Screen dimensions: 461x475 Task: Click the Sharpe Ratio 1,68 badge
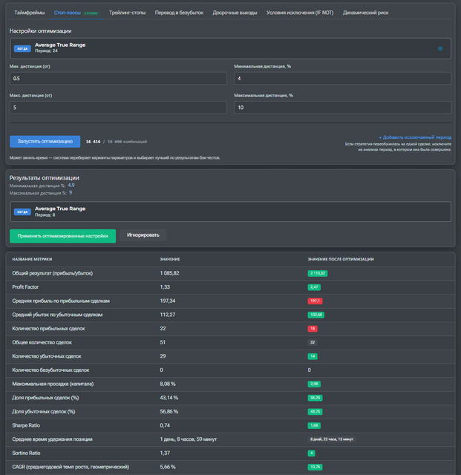pyautogui.click(x=314, y=425)
